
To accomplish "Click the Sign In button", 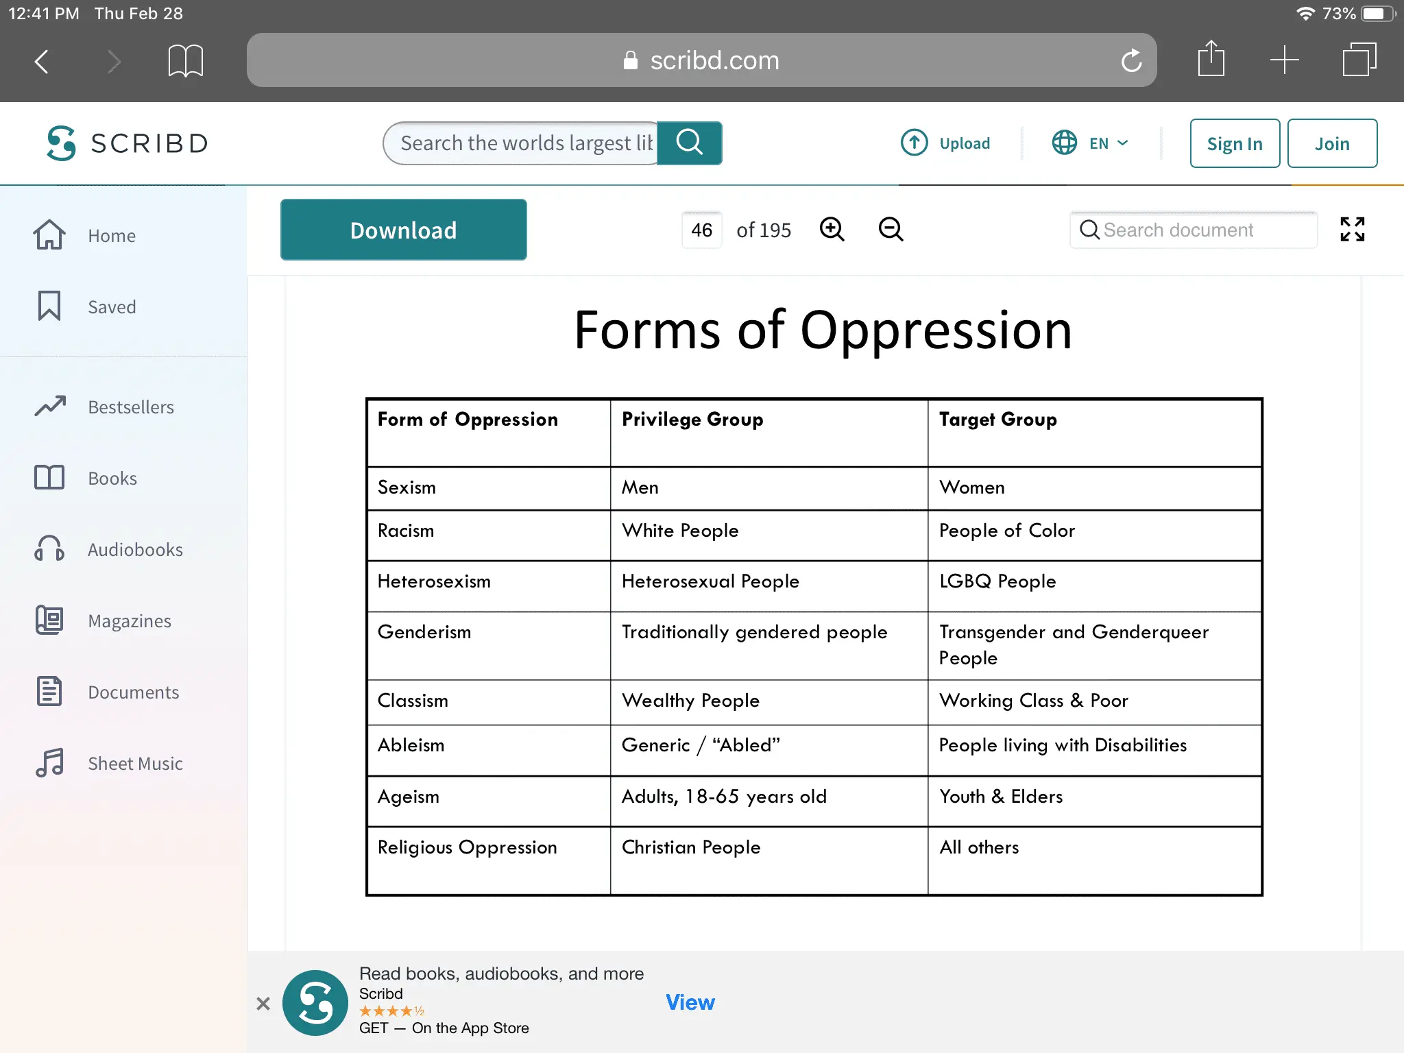I will [x=1234, y=143].
